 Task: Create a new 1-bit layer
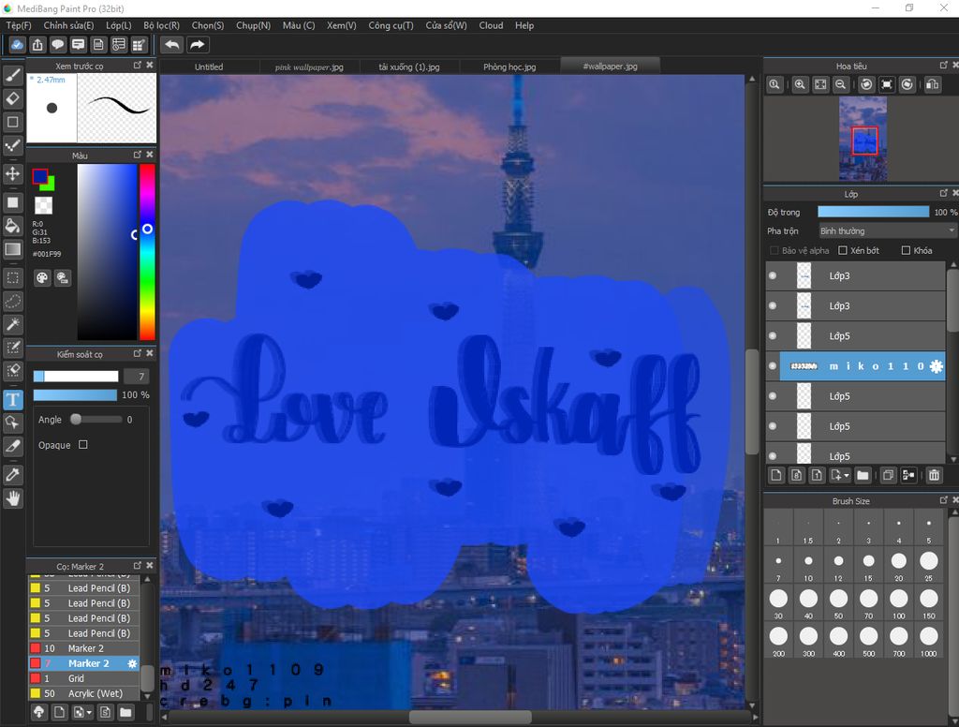pyautogui.click(x=817, y=476)
